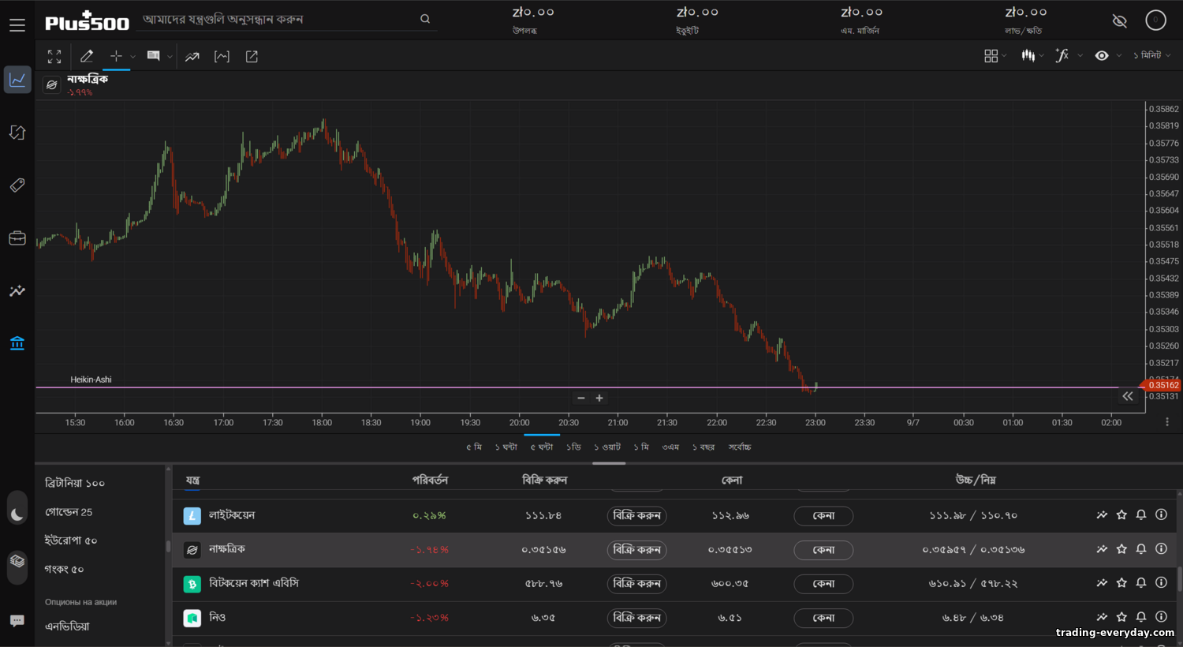Viewport: 1183px width, 647px height.
Task: Click বিক্রি করুন button for নাক্ষত্রিক
Action: click(x=636, y=550)
